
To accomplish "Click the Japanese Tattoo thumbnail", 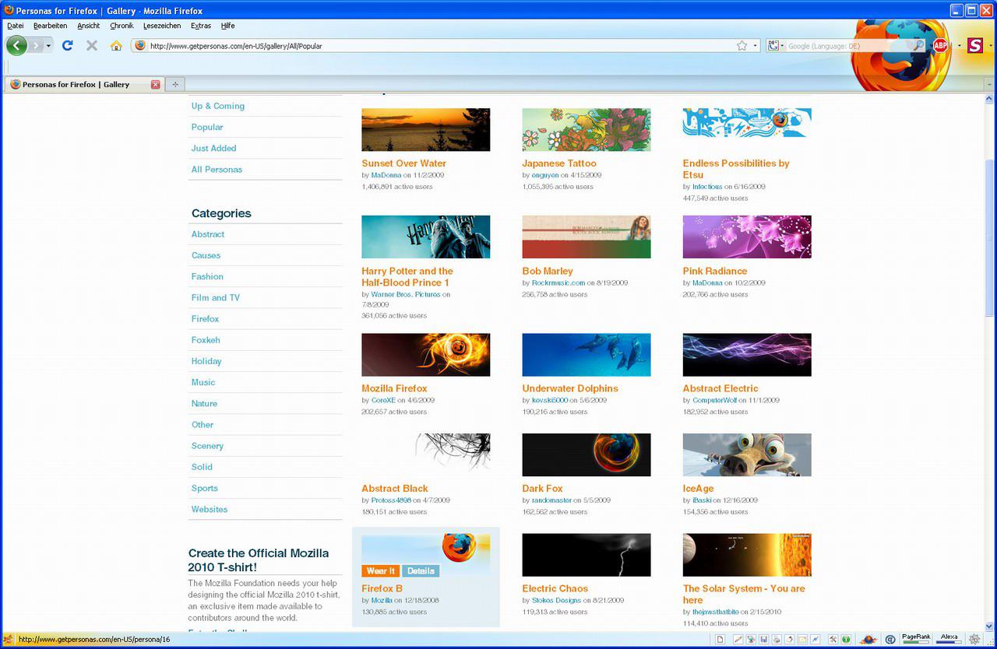I will 587,129.
